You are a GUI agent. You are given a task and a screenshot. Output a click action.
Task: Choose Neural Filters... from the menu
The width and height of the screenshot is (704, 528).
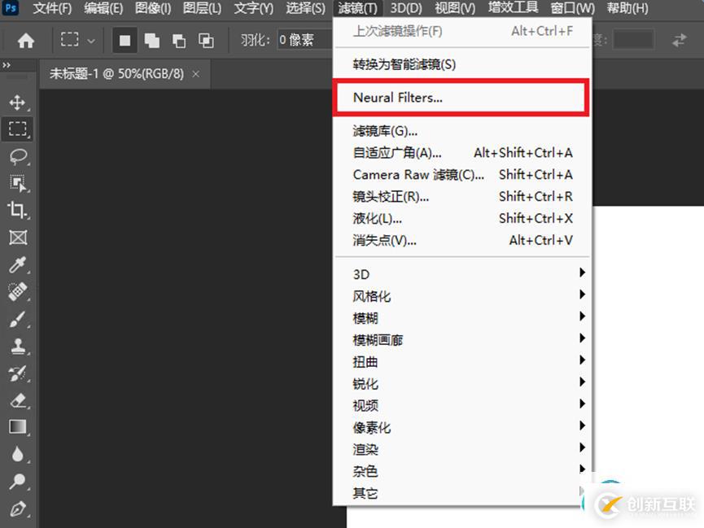[461, 98]
